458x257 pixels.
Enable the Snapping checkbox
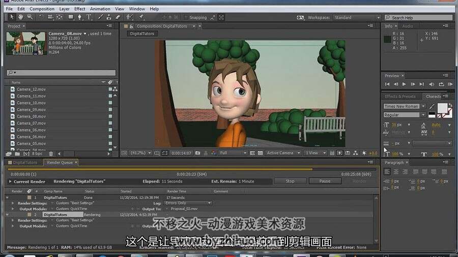[186, 17]
